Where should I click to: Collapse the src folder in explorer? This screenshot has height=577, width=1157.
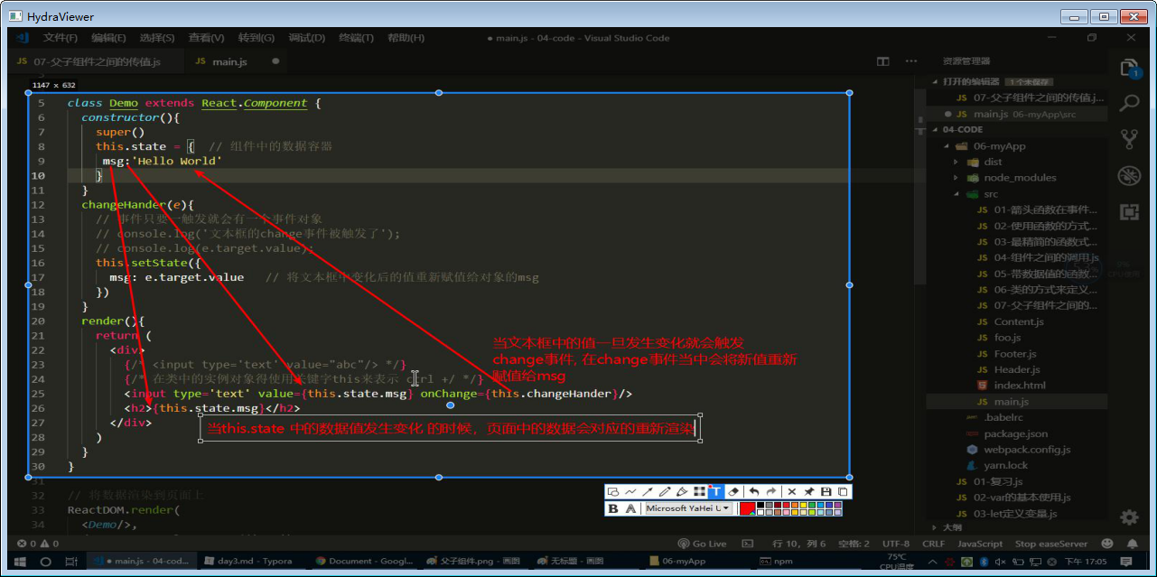956,194
